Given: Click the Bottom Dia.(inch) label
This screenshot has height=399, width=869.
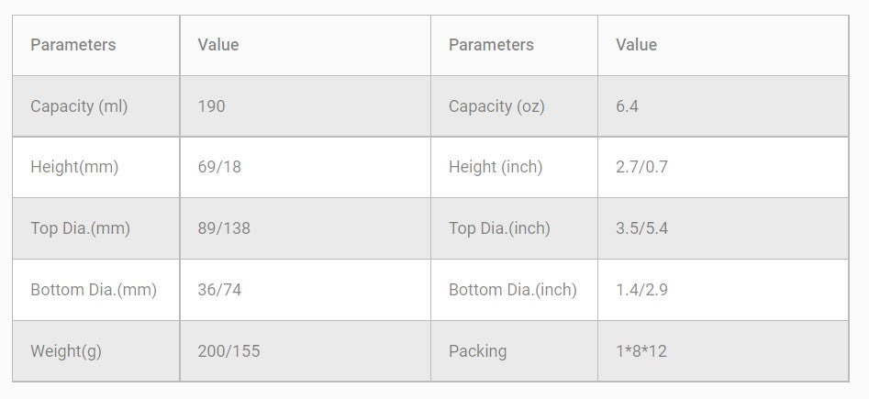Looking at the screenshot, I should (x=513, y=290).
